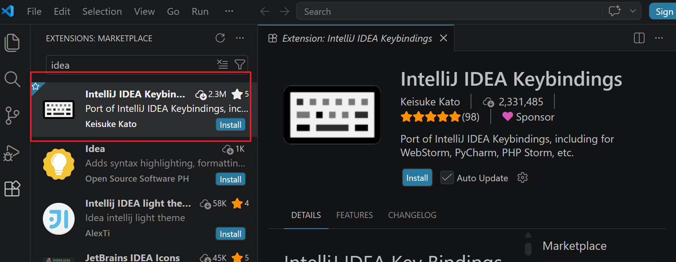Select the Idea extension entry title
The image size is (676, 262).
pos(95,149)
